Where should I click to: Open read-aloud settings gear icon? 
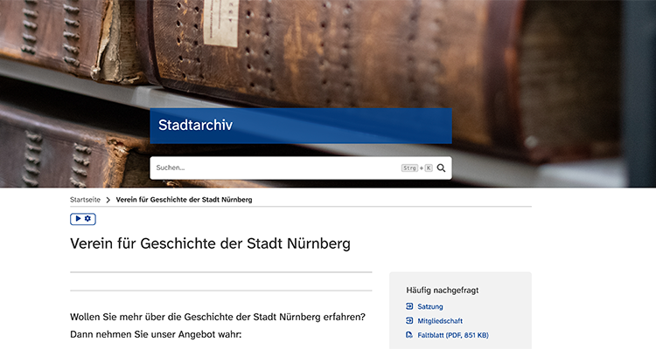(x=87, y=218)
